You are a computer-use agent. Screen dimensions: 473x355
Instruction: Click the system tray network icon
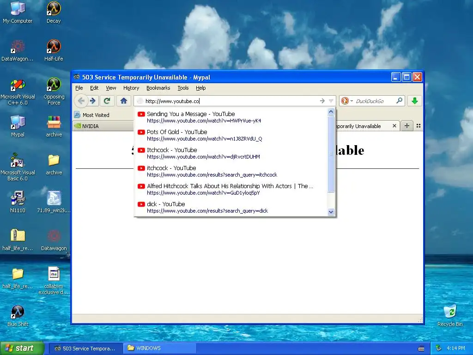pos(439,349)
